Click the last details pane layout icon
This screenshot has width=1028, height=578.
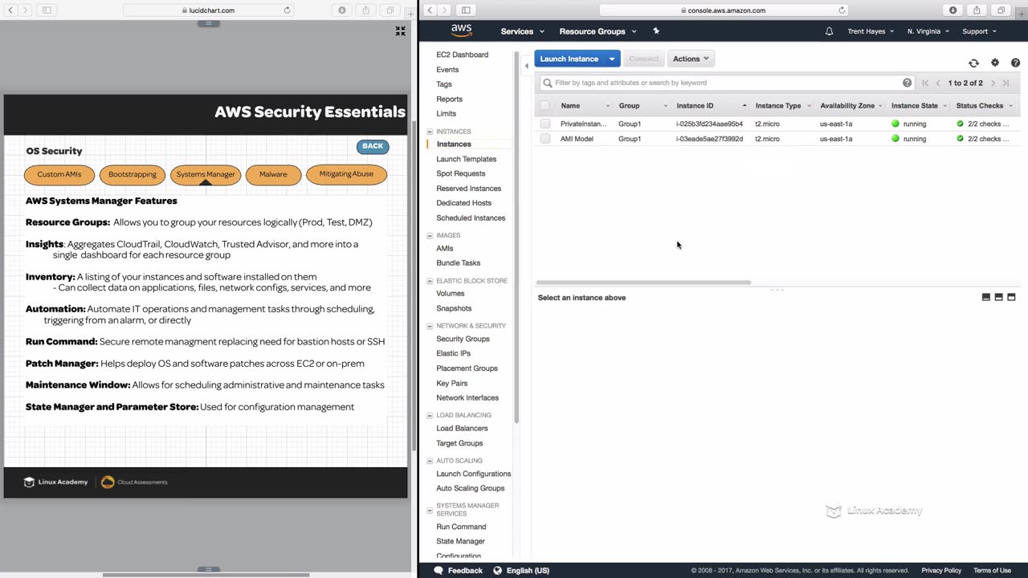click(1011, 297)
